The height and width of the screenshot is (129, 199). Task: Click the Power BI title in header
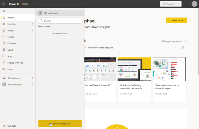point(14,4)
